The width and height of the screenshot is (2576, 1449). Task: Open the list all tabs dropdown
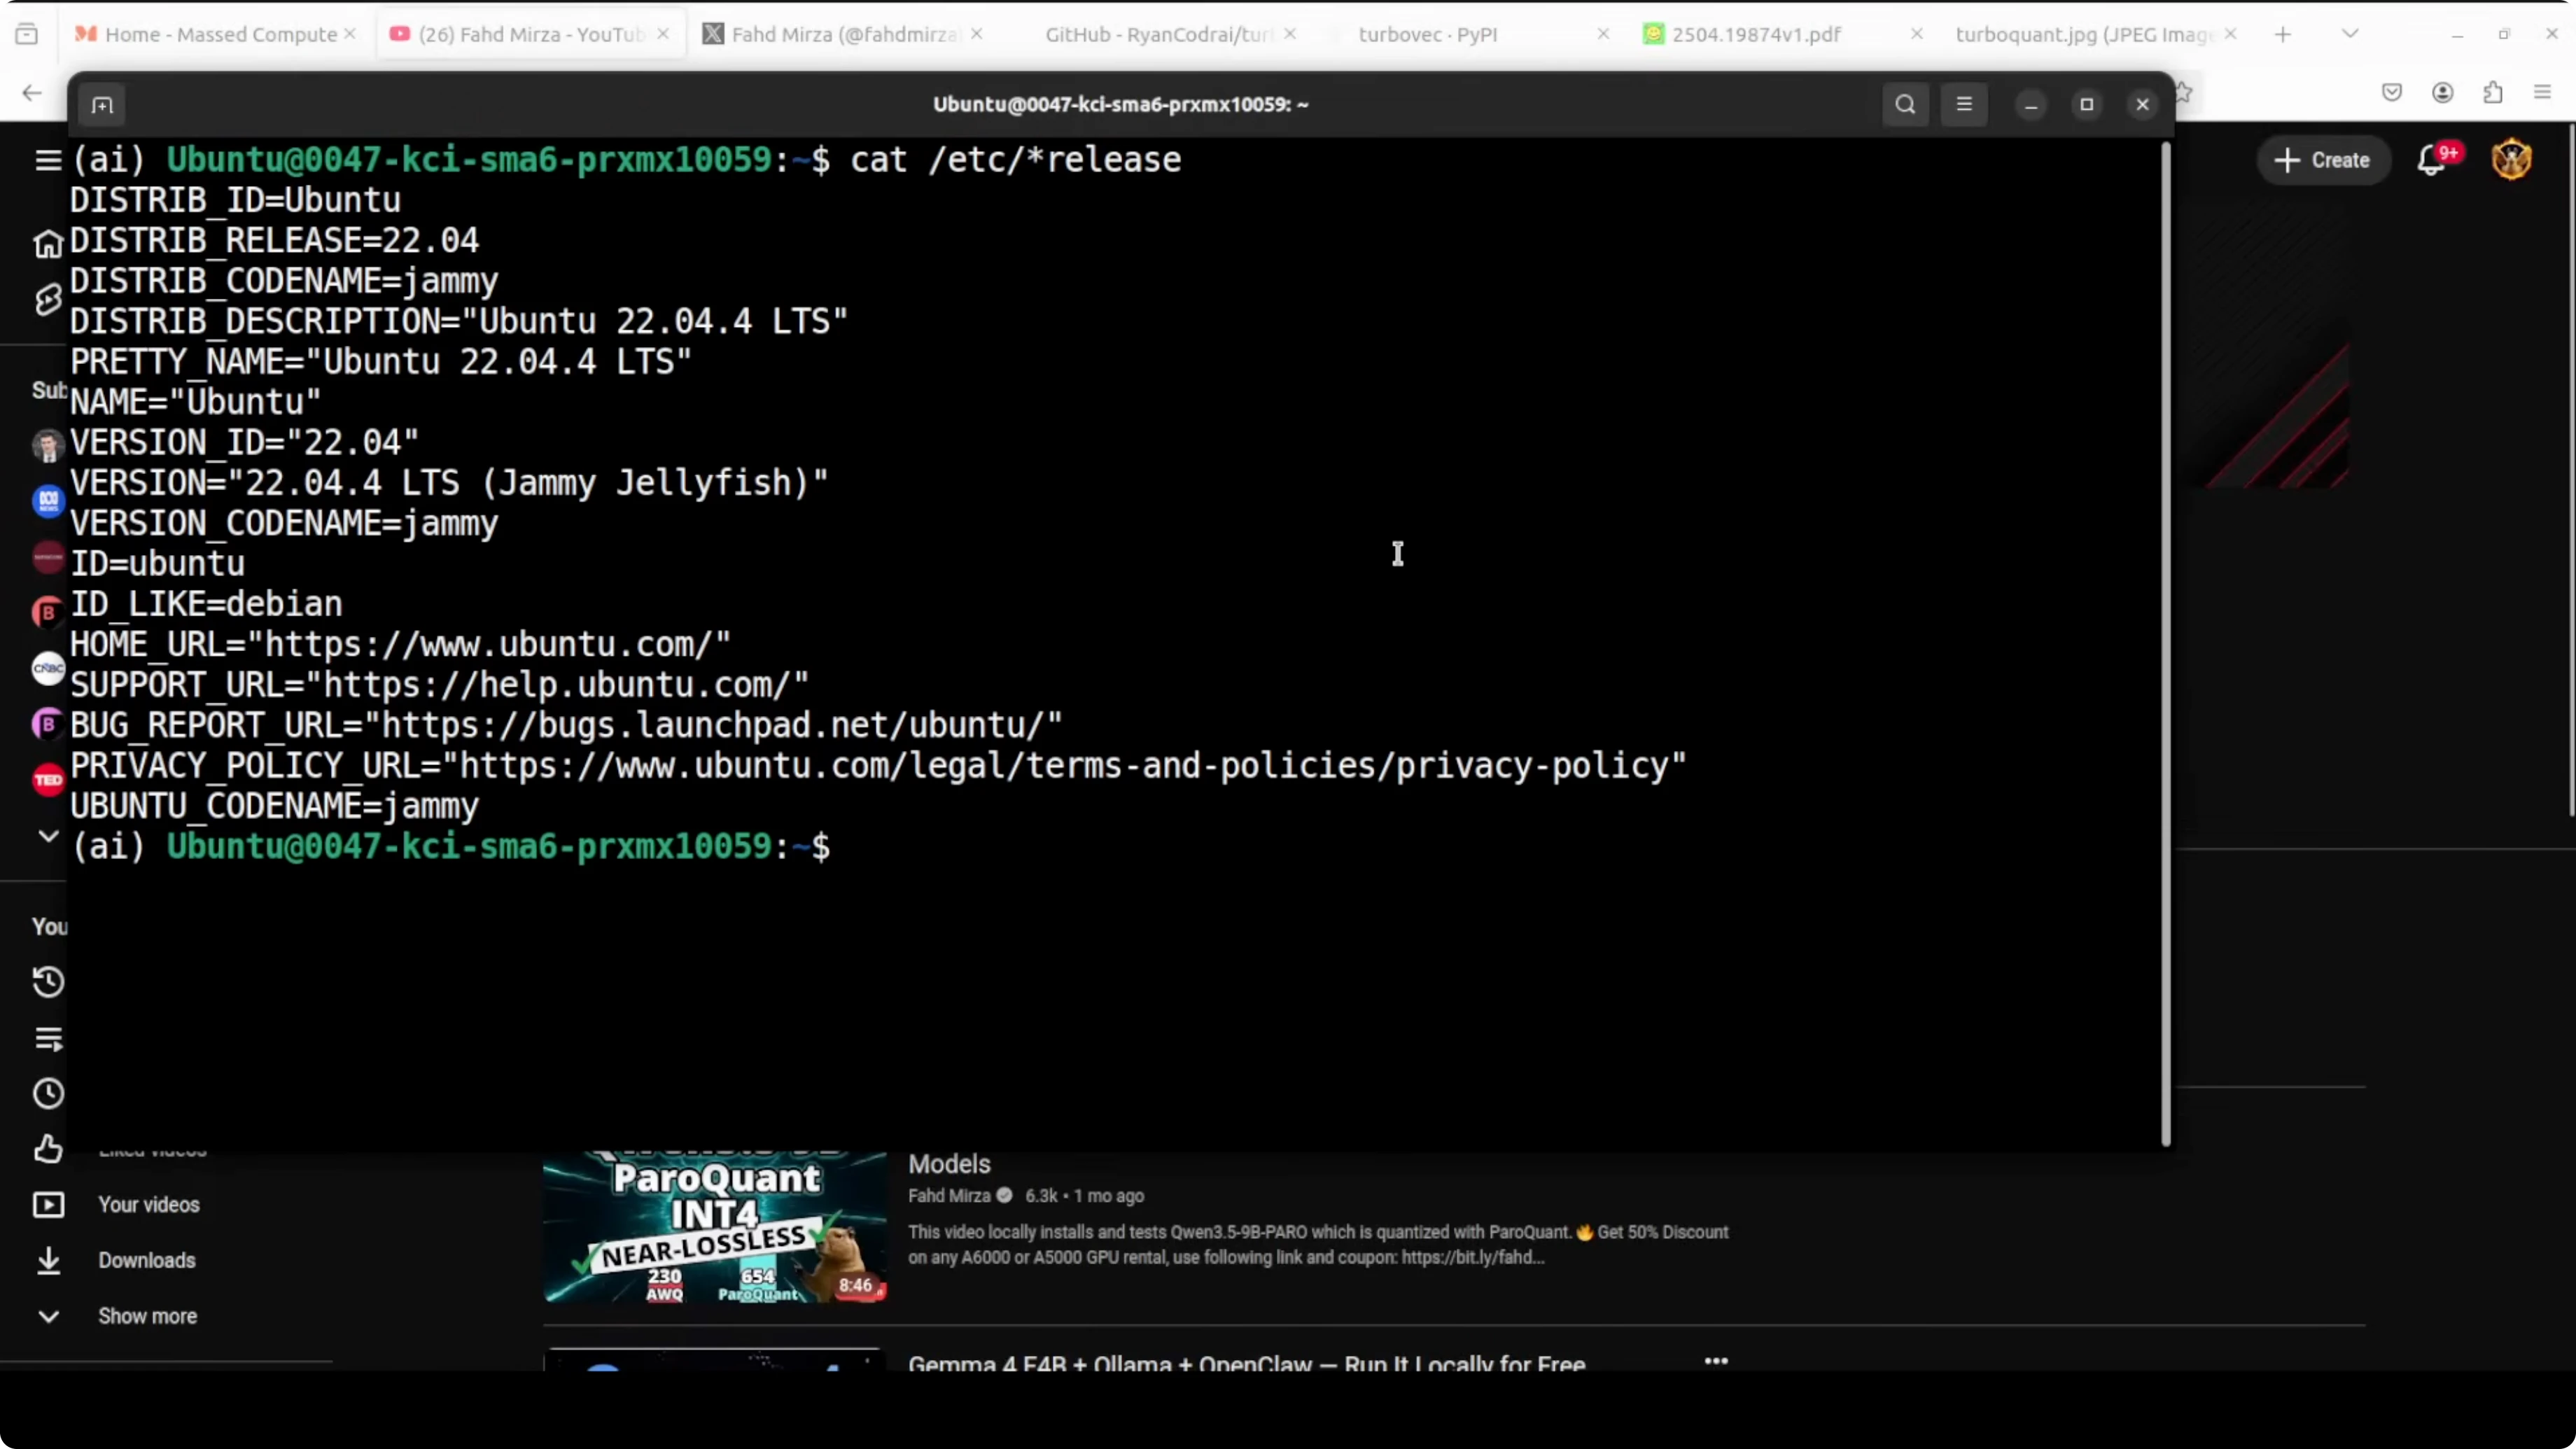[x=2350, y=34]
